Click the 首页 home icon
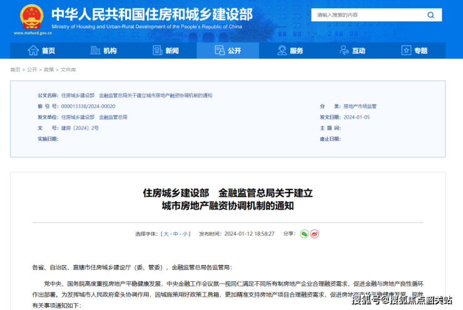This screenshot has width=463, height=310. pyautogui.click(x=33, y=51)
